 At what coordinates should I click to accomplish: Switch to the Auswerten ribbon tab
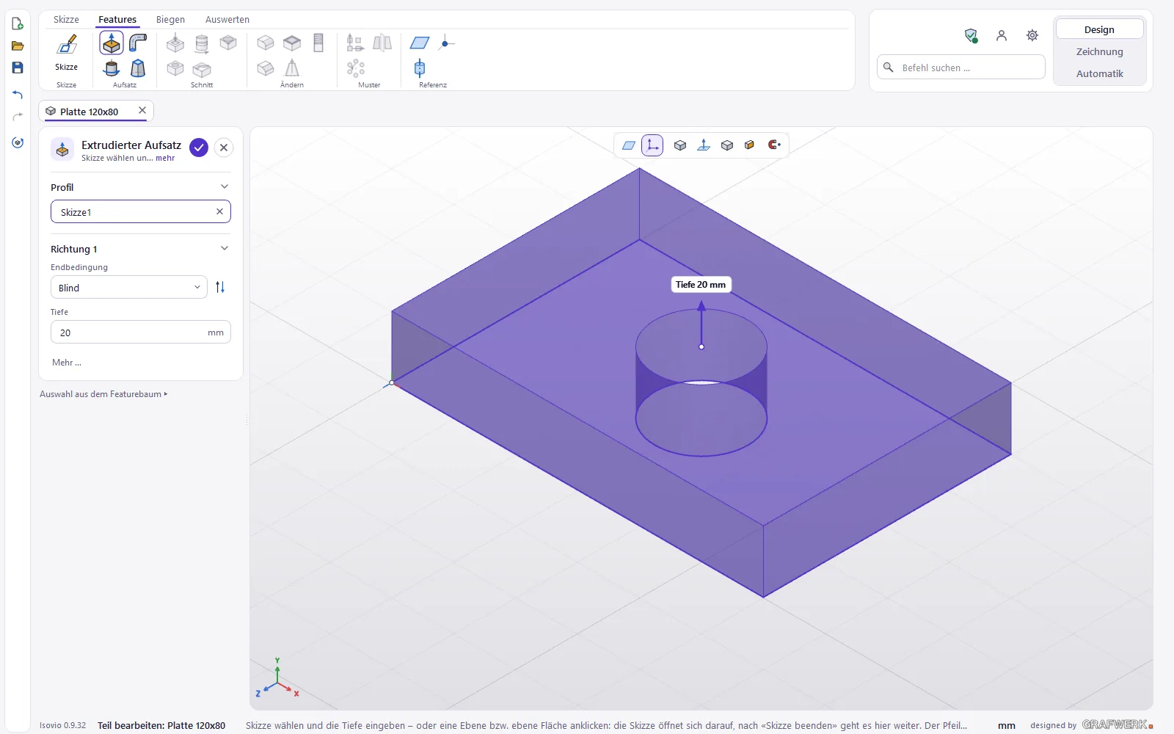coord(227,20)
